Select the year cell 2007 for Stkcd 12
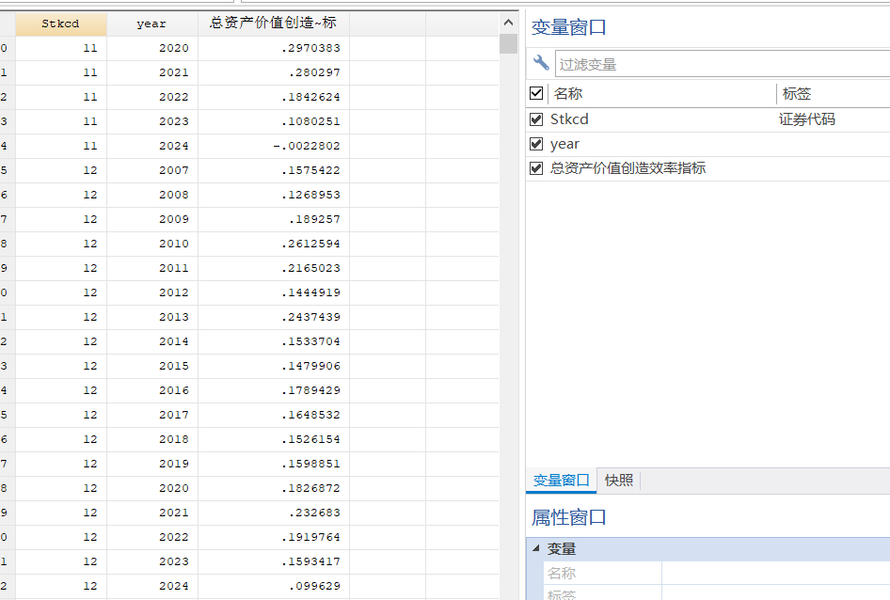This screenshot has height=600, width=890. tap(152, 170)
